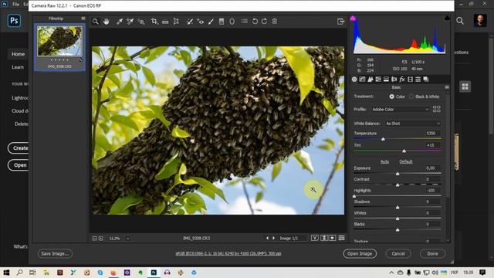The height and width of the screenshot is (278, 494).
Task: Open the Detail panel tab
Action: point(370,80)
